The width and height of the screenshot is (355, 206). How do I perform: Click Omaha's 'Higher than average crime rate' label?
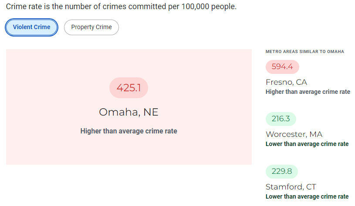[128, 131]
